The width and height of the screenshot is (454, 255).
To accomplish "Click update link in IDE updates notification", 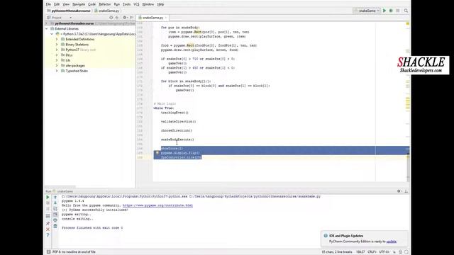I will click(391, 242).
